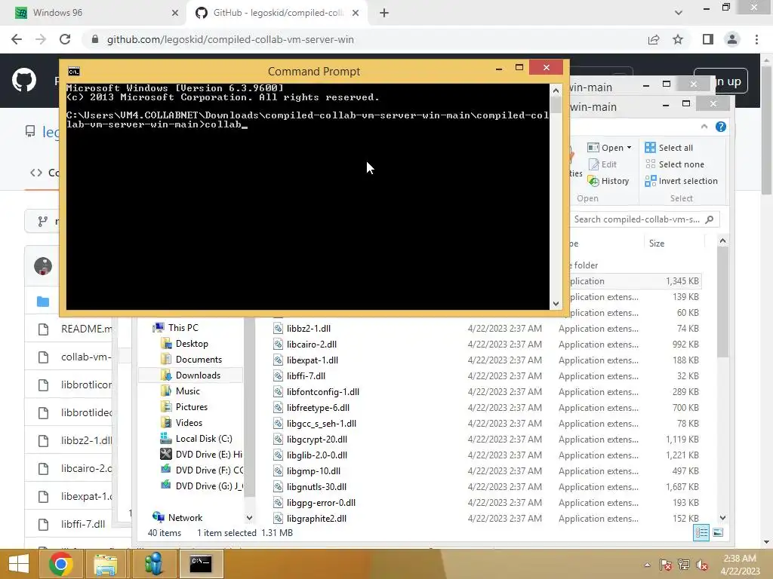This screenshot has width=773, height=579.
Task: Click Size column header
Action: pos(656,244)
